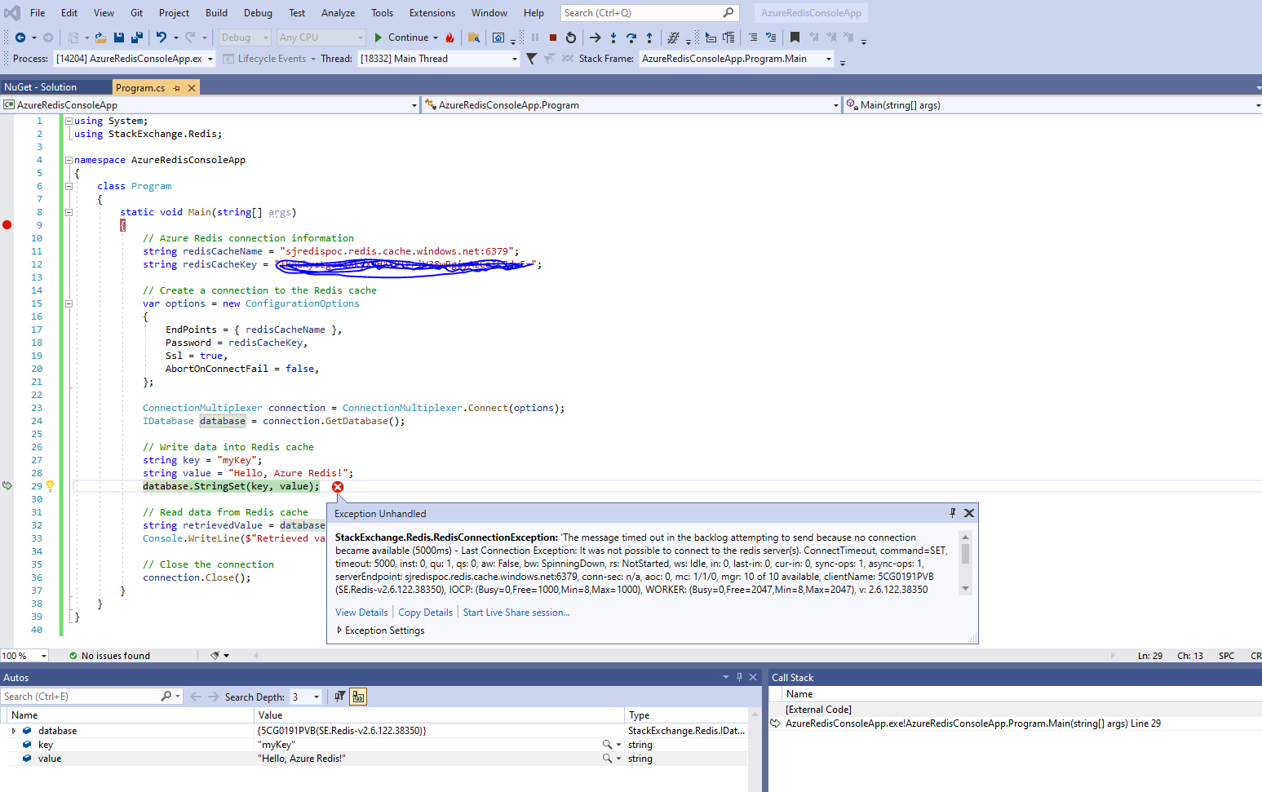1262x792 pixels.
Task: Toggle the pin on the Exception Unhandled popup
Action: pos(952,513)
